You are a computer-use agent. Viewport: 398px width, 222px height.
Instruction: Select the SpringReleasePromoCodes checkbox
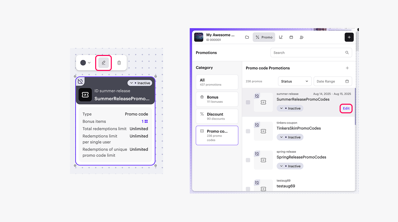248,160
